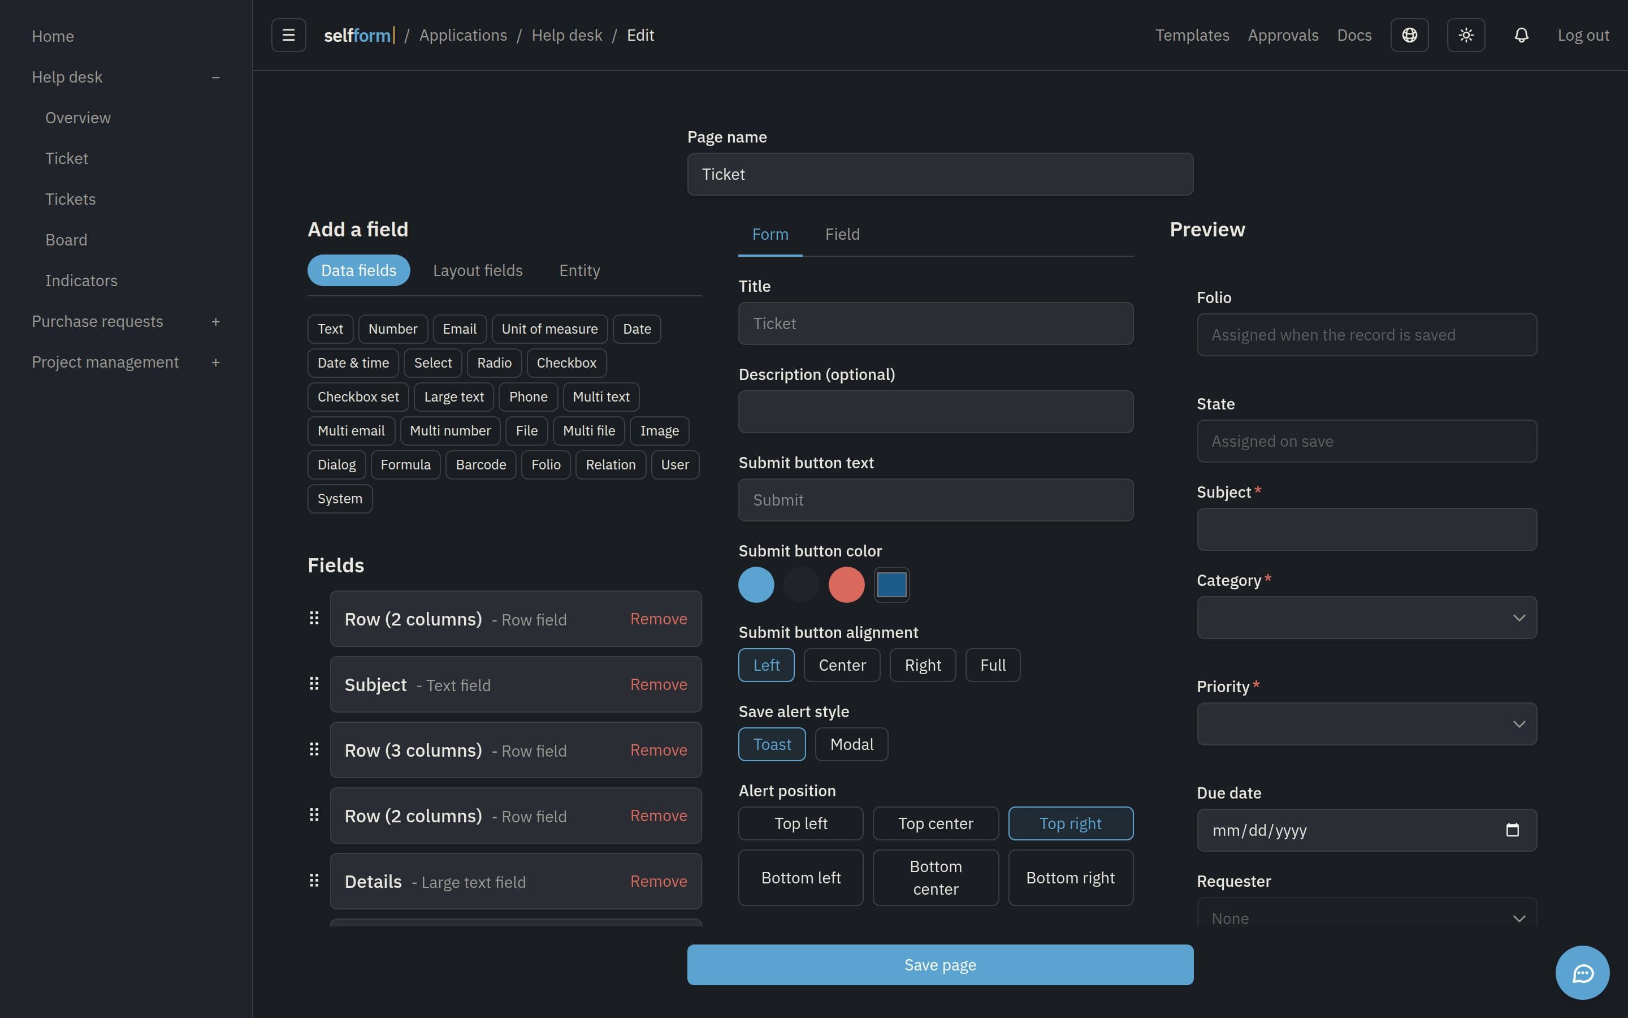Click the Page name input field
Screen dimensions: 1628x1018
pos(940,174)
